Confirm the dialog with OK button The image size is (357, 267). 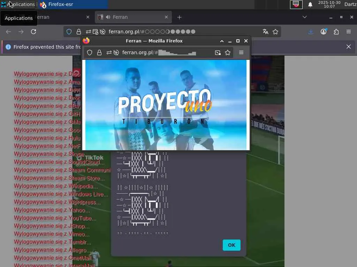(231, 245)
